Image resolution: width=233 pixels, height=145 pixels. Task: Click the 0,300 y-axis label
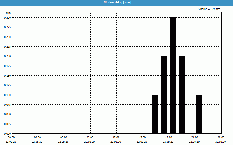tap(7, 17)
